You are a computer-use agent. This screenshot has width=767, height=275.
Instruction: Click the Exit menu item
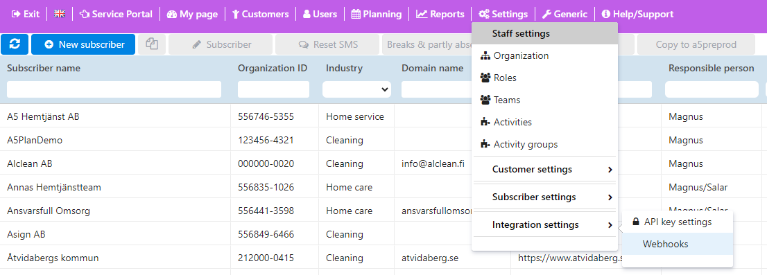[26, 14]
